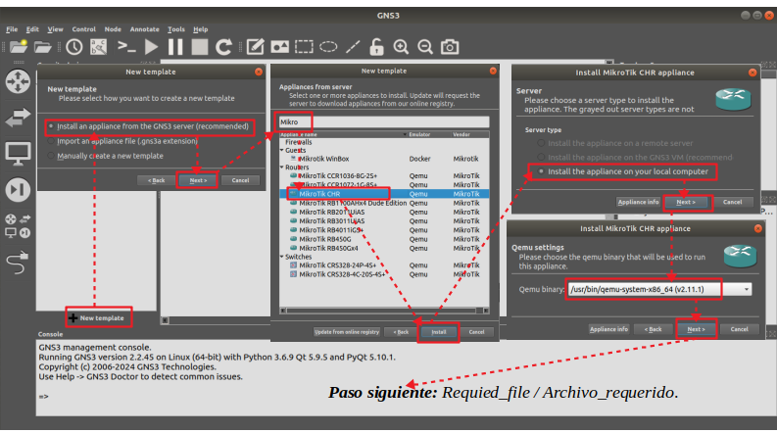Collapse the Switches tree group
Image resolution: width=777 pixels, height=433 pixels.
click(x=282, y=257)
